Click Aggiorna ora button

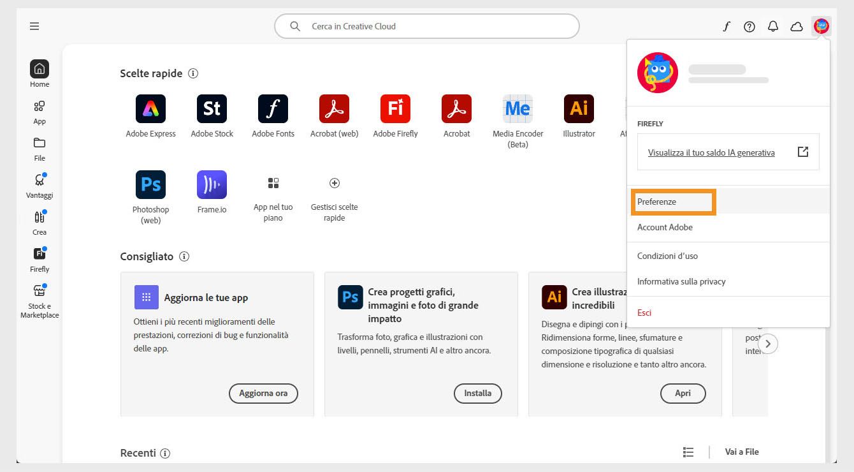click(x=263, y=394)
